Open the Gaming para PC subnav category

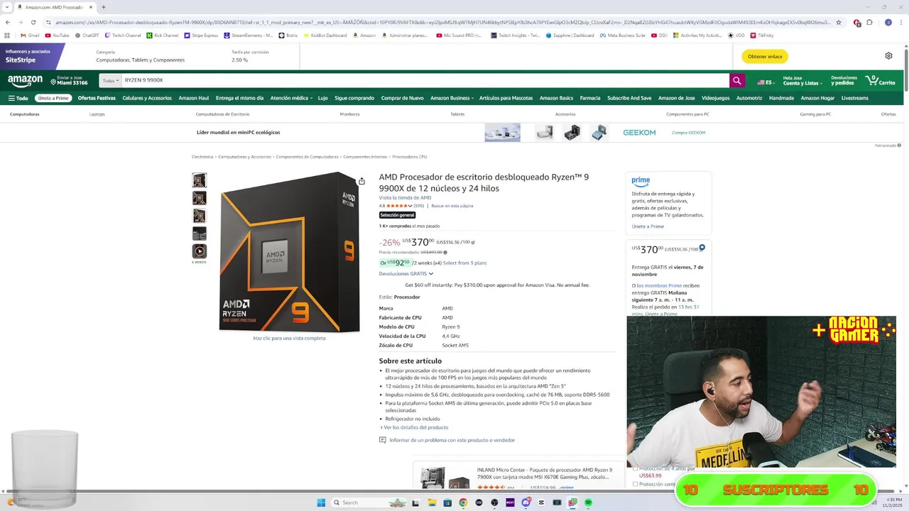tap(815, 114)
